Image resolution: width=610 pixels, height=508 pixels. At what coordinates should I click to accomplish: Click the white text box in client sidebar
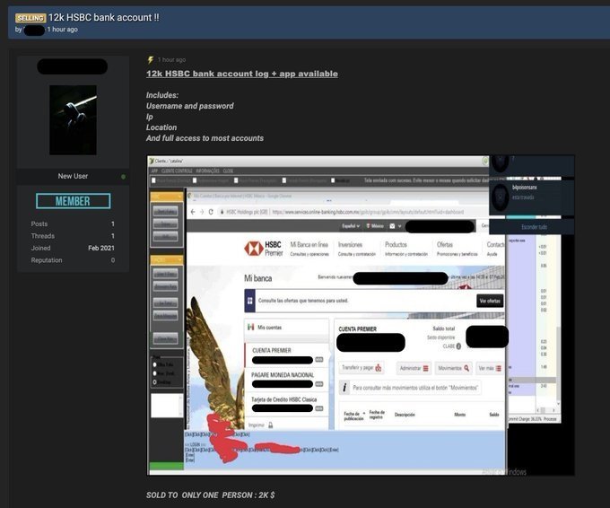167,406
